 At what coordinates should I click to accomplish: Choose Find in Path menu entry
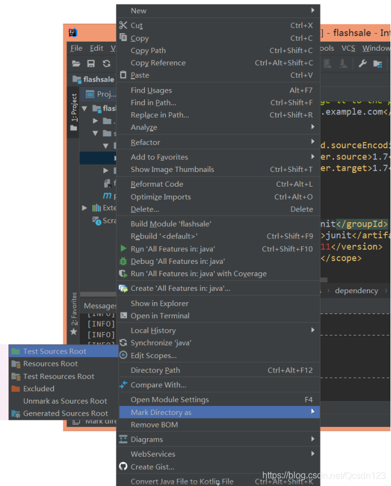click(x=218, y=103)
